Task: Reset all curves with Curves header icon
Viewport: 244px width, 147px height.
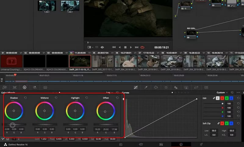Action: pyautogui.click(x=232, y=92)
